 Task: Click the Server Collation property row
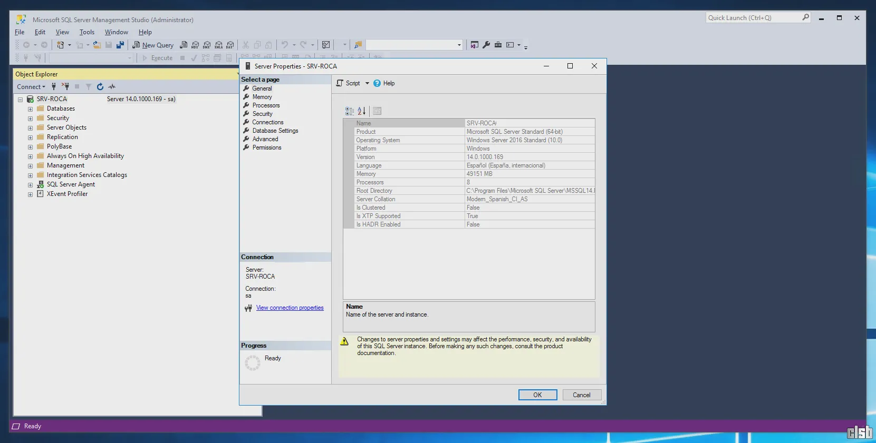[x=469, y=199]
